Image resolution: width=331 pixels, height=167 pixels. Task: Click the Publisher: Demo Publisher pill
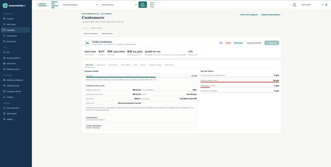271,15
